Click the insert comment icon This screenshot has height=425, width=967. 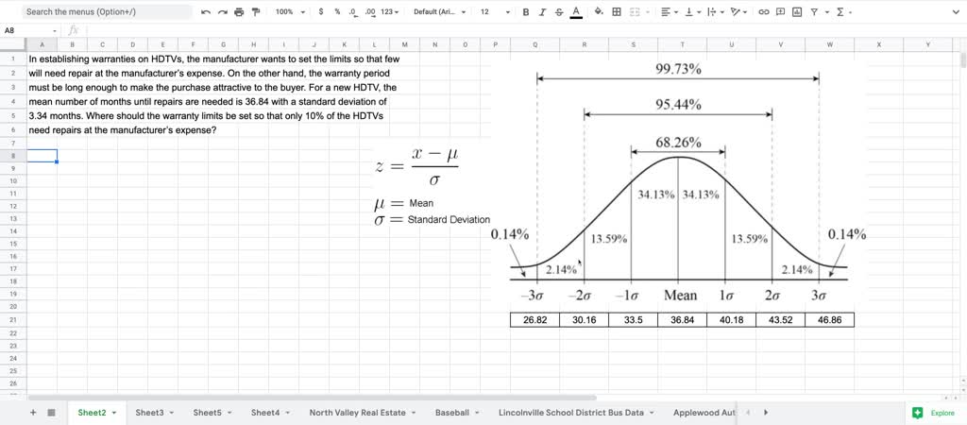780,11
